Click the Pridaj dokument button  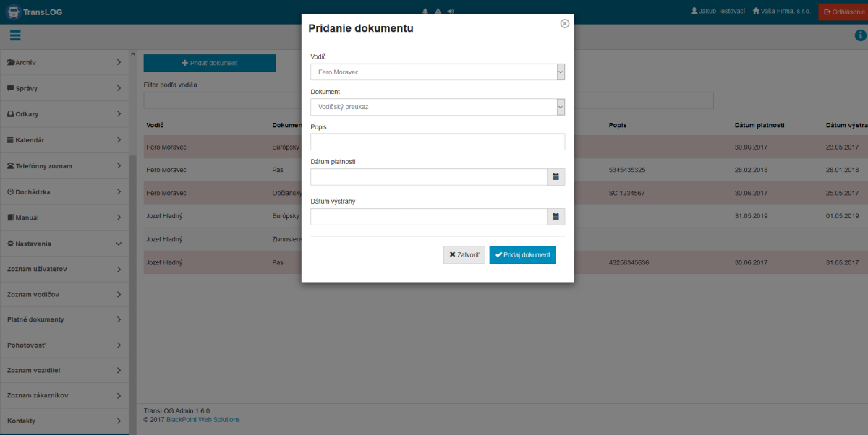tap(522, 255)
